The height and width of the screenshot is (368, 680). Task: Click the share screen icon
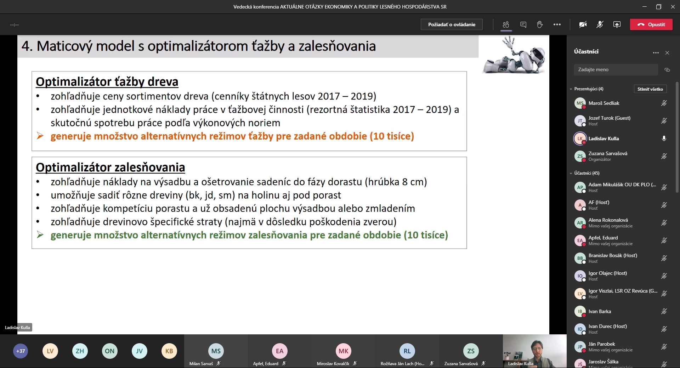pyautogui.click(x=617, y=24)
